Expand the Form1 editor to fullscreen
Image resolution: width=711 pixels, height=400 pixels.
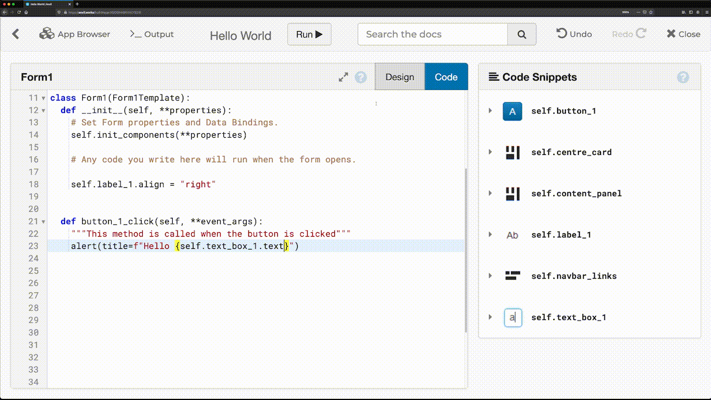click(343, 77)
